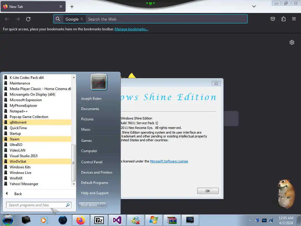Screen dimensions: 301x226
Task: Click the shield tray icon
Action: click(x=257, y=220)
